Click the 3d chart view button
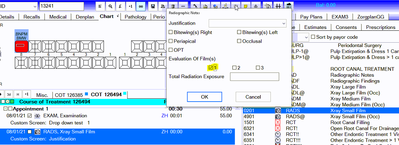Viewport: 399px width, 145px height. pos(9,94)
